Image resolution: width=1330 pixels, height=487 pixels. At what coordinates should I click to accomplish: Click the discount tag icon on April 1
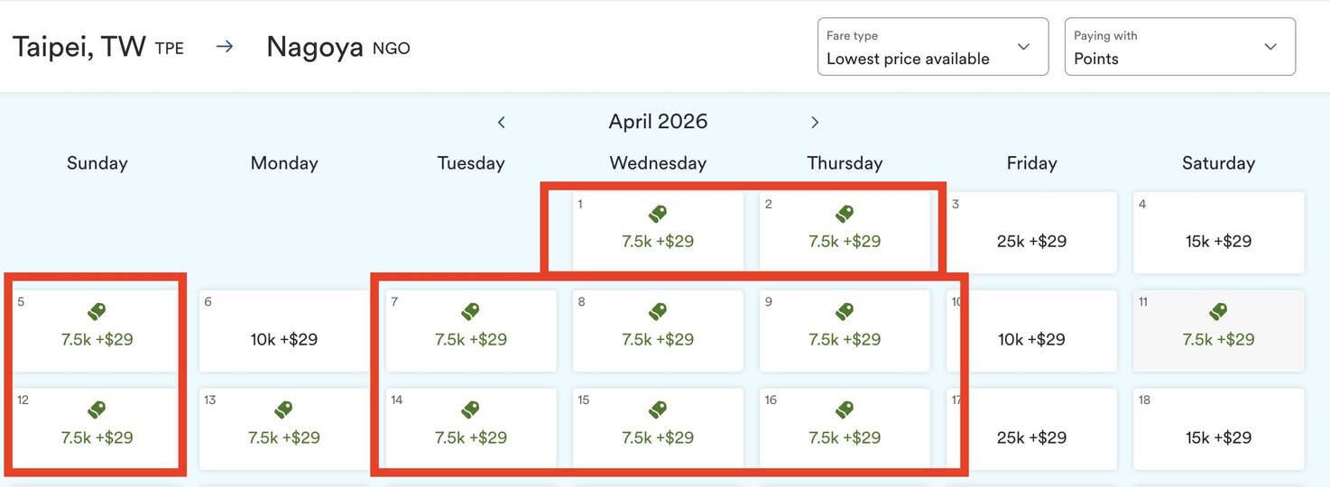[658, 214]
